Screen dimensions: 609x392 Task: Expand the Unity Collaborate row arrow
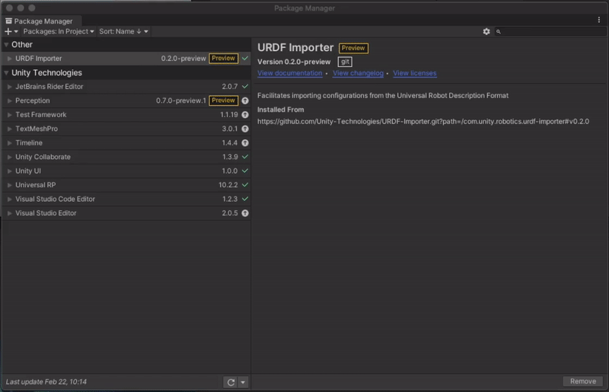coord(9,157)
